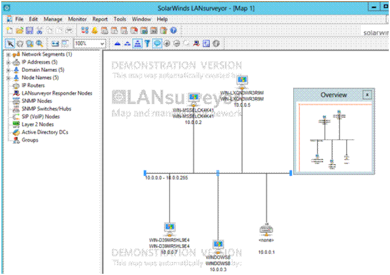The width and height of the screenshot is (390, 275).
Task: Select the WINDOWS8 computer node icon
Action: click(218, 245)
